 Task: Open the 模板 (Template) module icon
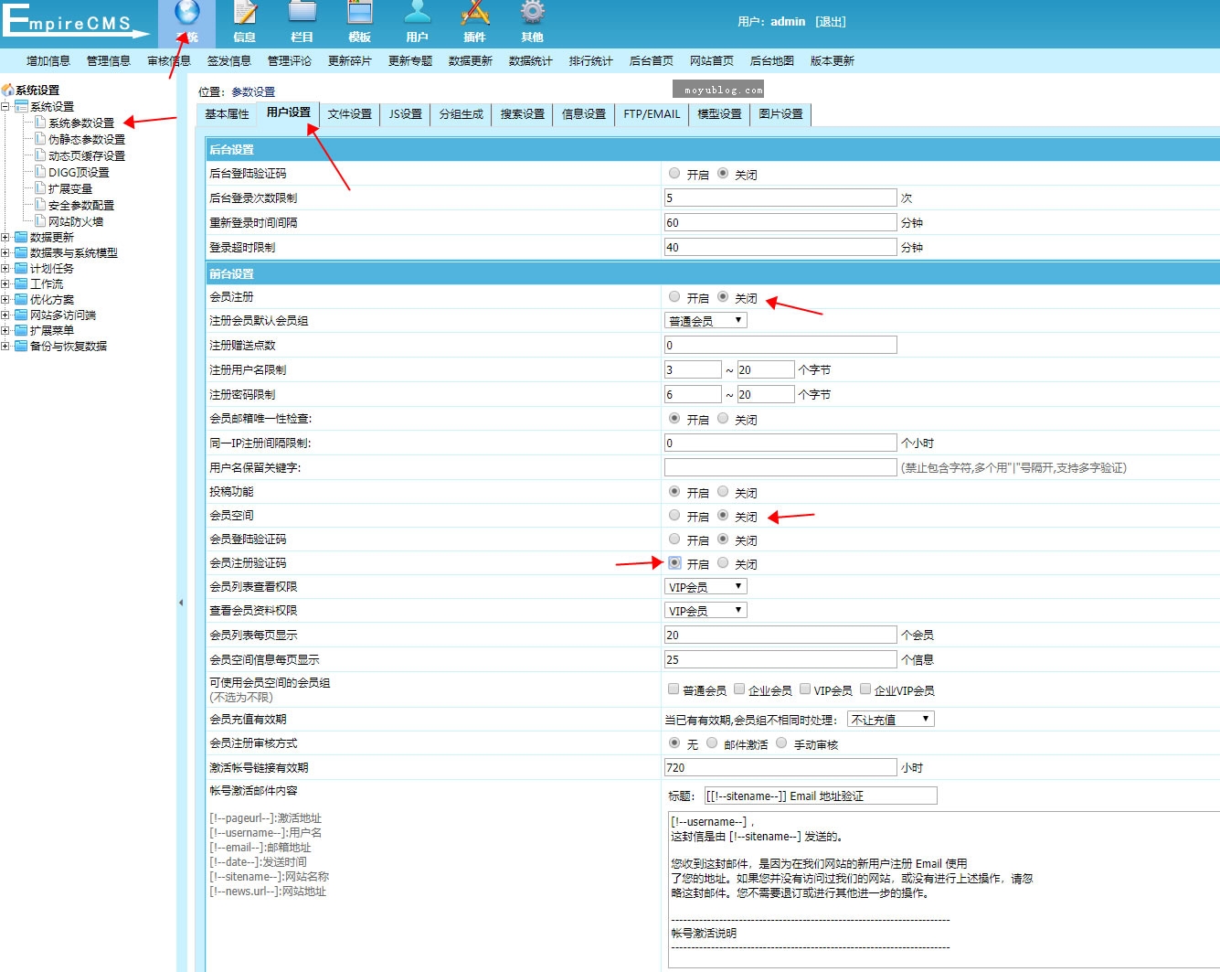click(359, 16)
